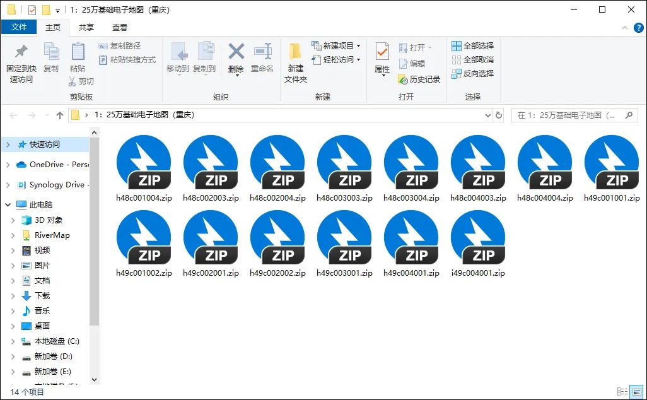Open Help with the blue question icon
This screenshot has width=647, height=400.
tap(638, 28)
